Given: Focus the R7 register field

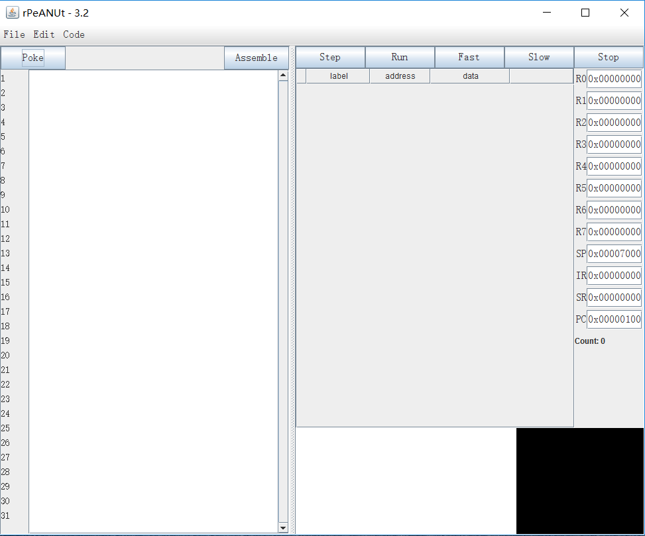Looking at the screenshot, I should pos(614,231).
